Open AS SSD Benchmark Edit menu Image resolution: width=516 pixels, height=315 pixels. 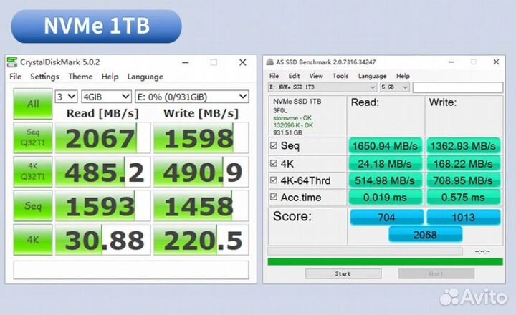point(294,76)
